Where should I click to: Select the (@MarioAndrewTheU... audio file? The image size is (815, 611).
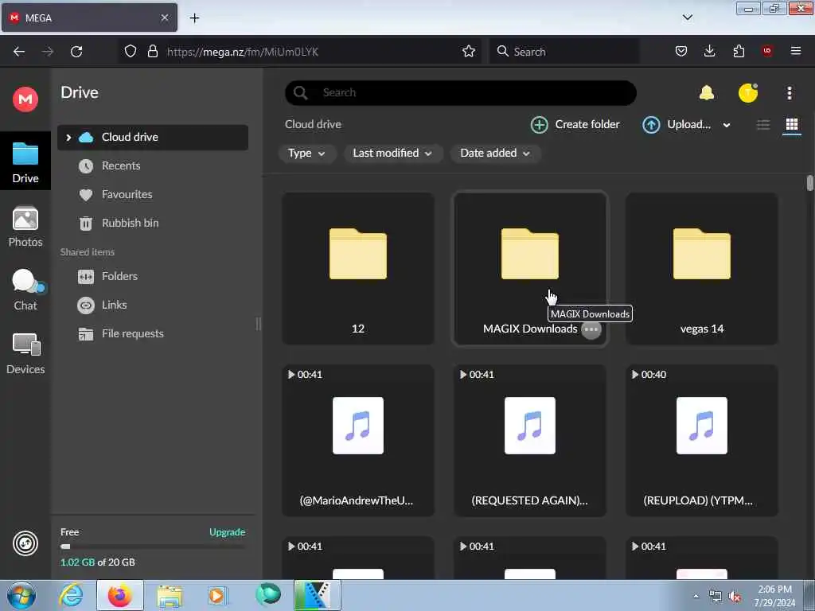tap(358, 441)
